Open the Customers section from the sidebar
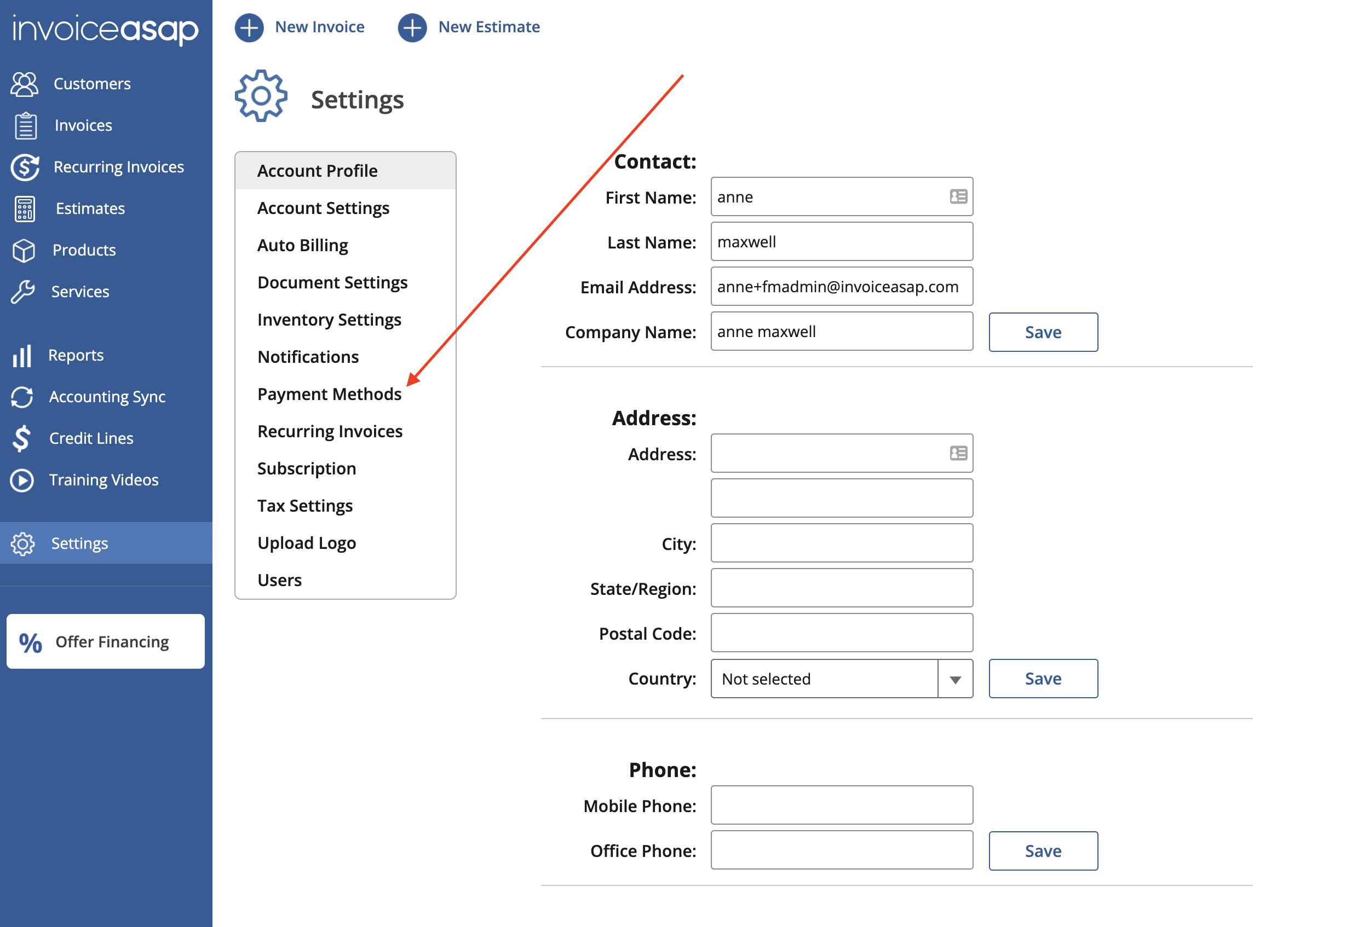Viewport: 1346px width, 927px height. (x=91, y=83)
